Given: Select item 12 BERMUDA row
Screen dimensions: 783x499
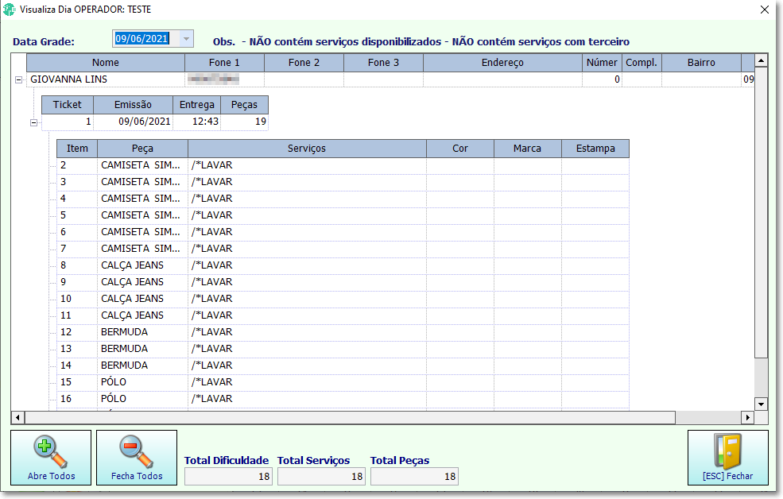Looking at the screenshot, I should coord(343,332).
